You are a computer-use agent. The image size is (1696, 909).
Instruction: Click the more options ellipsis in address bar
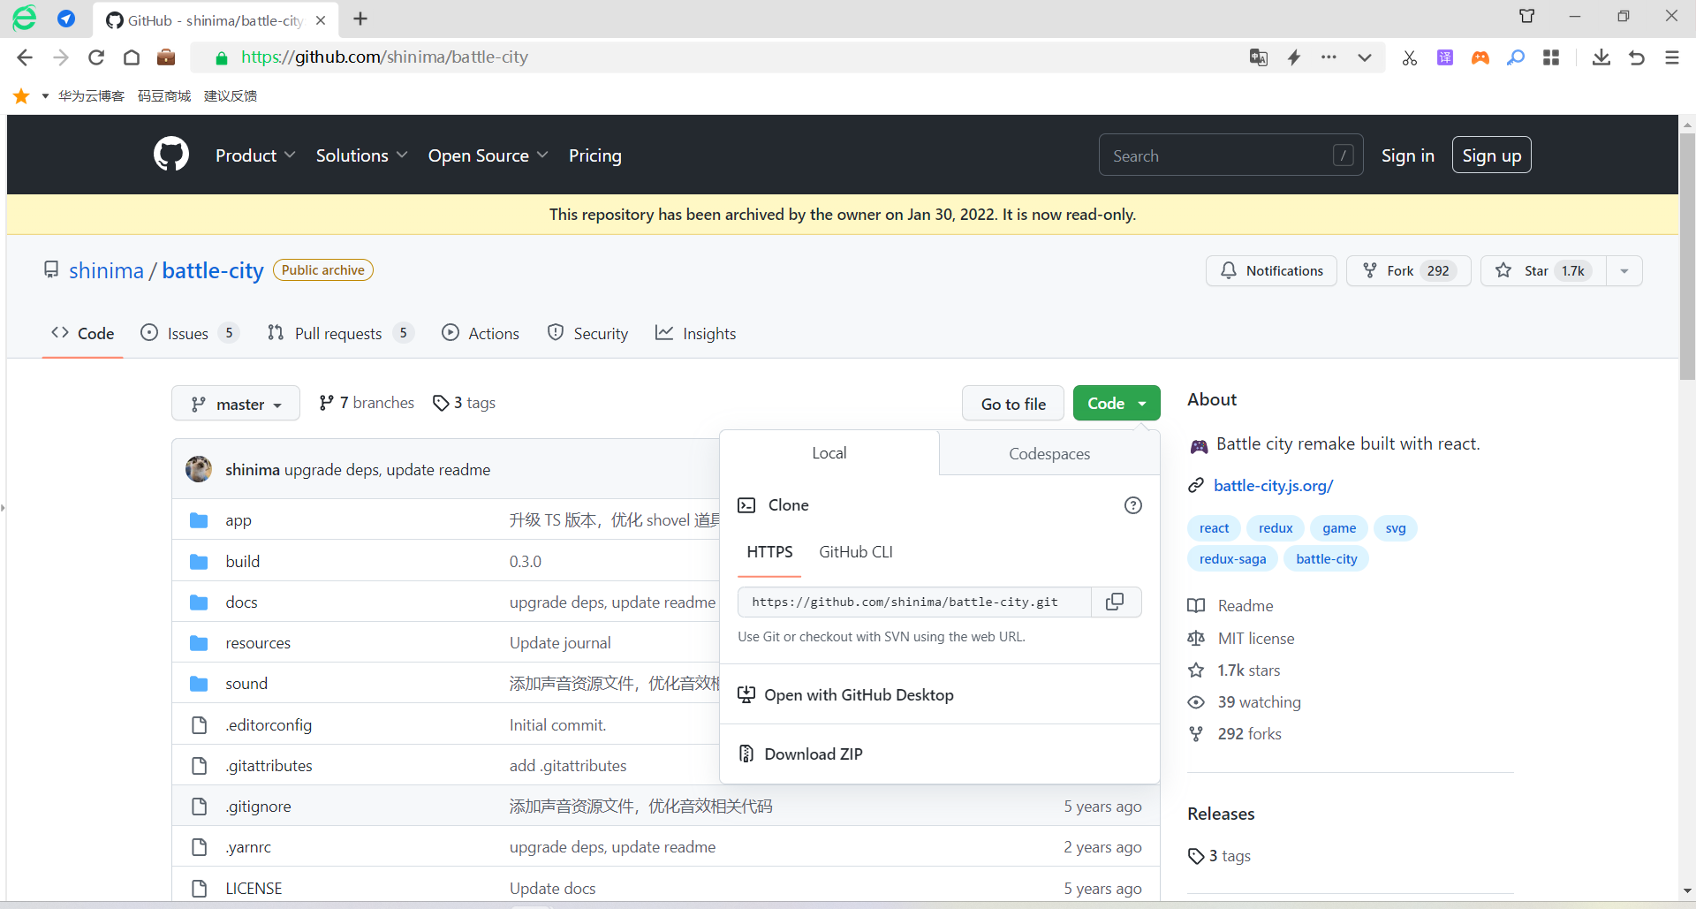coord(1329,57)
